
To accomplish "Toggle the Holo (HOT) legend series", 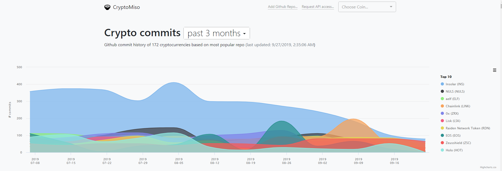I will click(452, 150).
